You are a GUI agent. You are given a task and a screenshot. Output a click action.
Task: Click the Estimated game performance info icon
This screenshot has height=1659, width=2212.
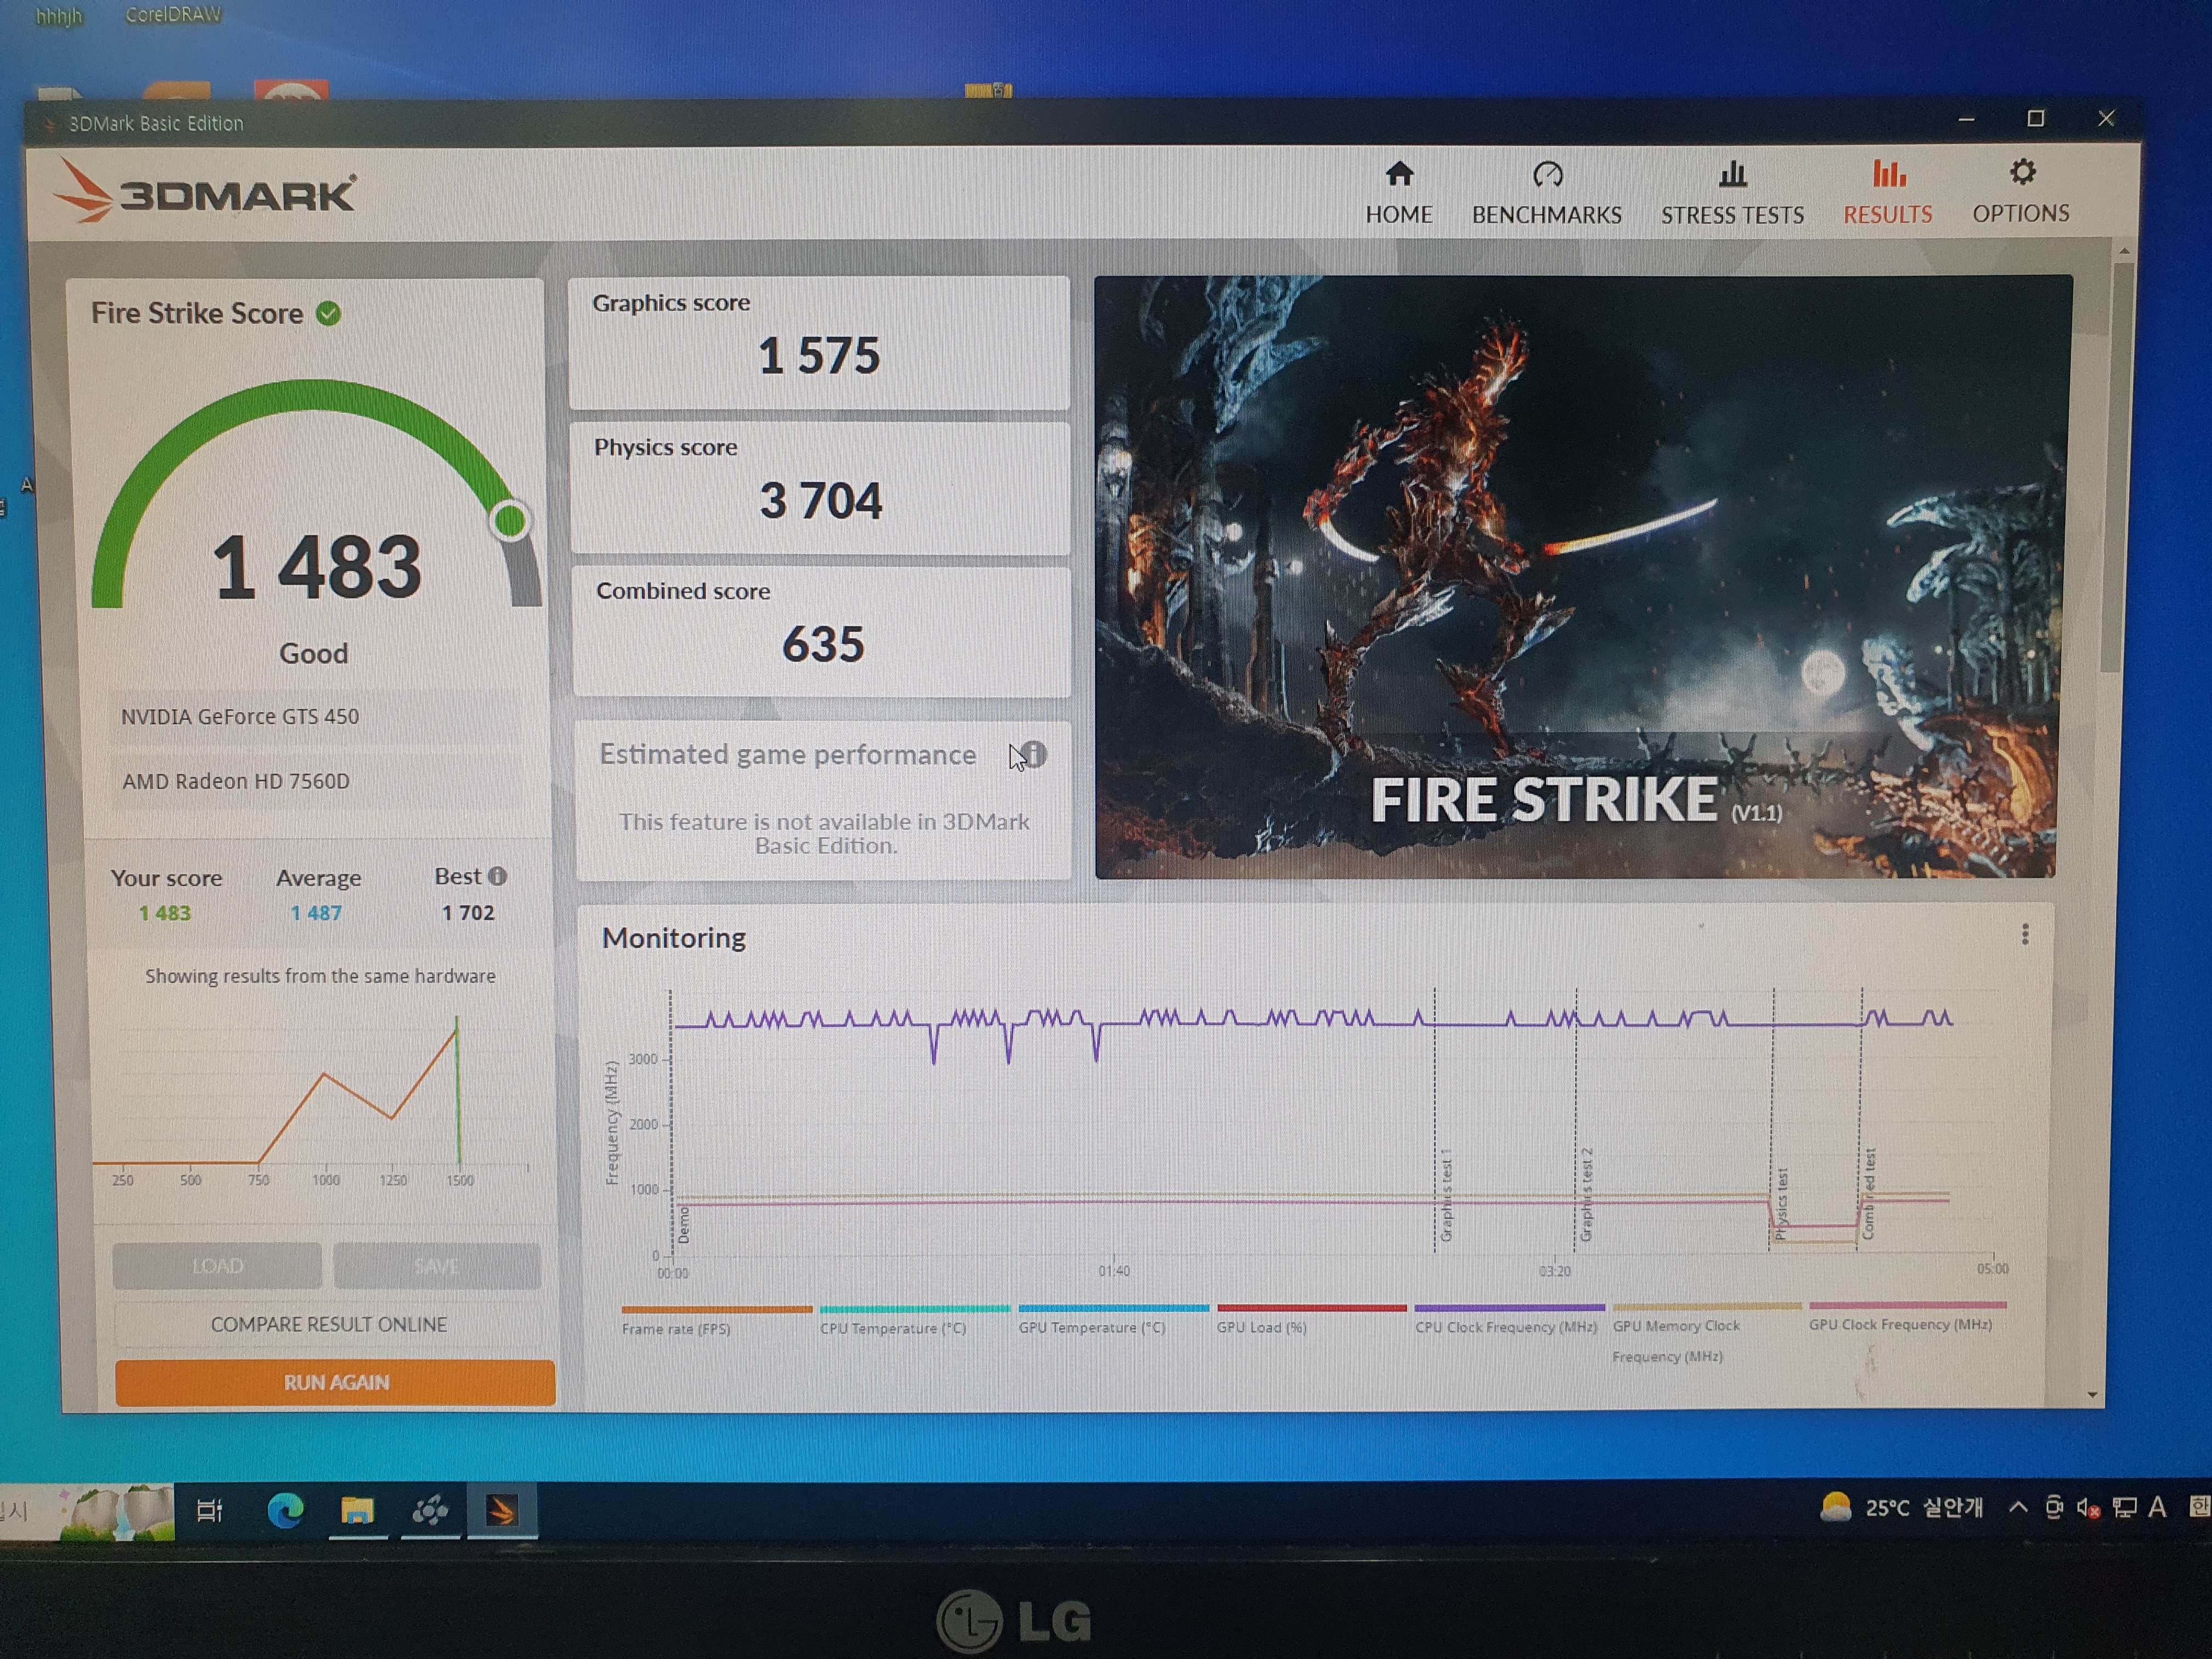pyautogui.click(x=1034, y=754)
